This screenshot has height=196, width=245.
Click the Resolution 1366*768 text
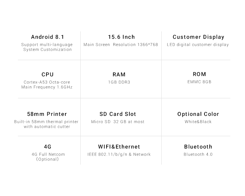point(136,45)
